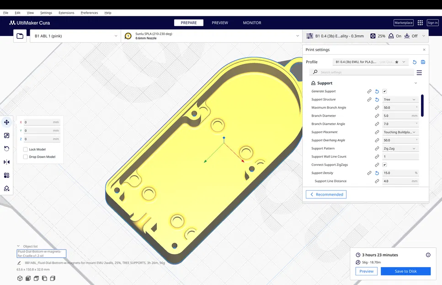Click the link icon for Support Pattern
The width and height of the screenshot is (442, 285).
coord(377,149)
